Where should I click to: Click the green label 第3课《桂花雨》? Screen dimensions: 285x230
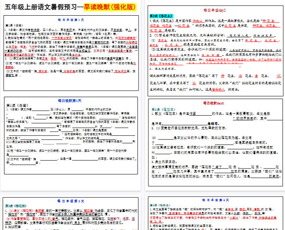pos(16,206)
